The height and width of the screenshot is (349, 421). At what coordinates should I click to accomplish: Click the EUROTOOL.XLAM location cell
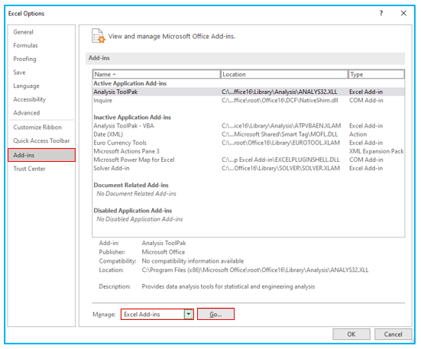(x=280, y=143)
